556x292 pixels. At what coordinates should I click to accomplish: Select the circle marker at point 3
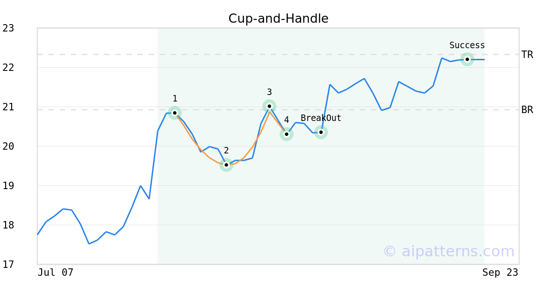click(269, 106)
